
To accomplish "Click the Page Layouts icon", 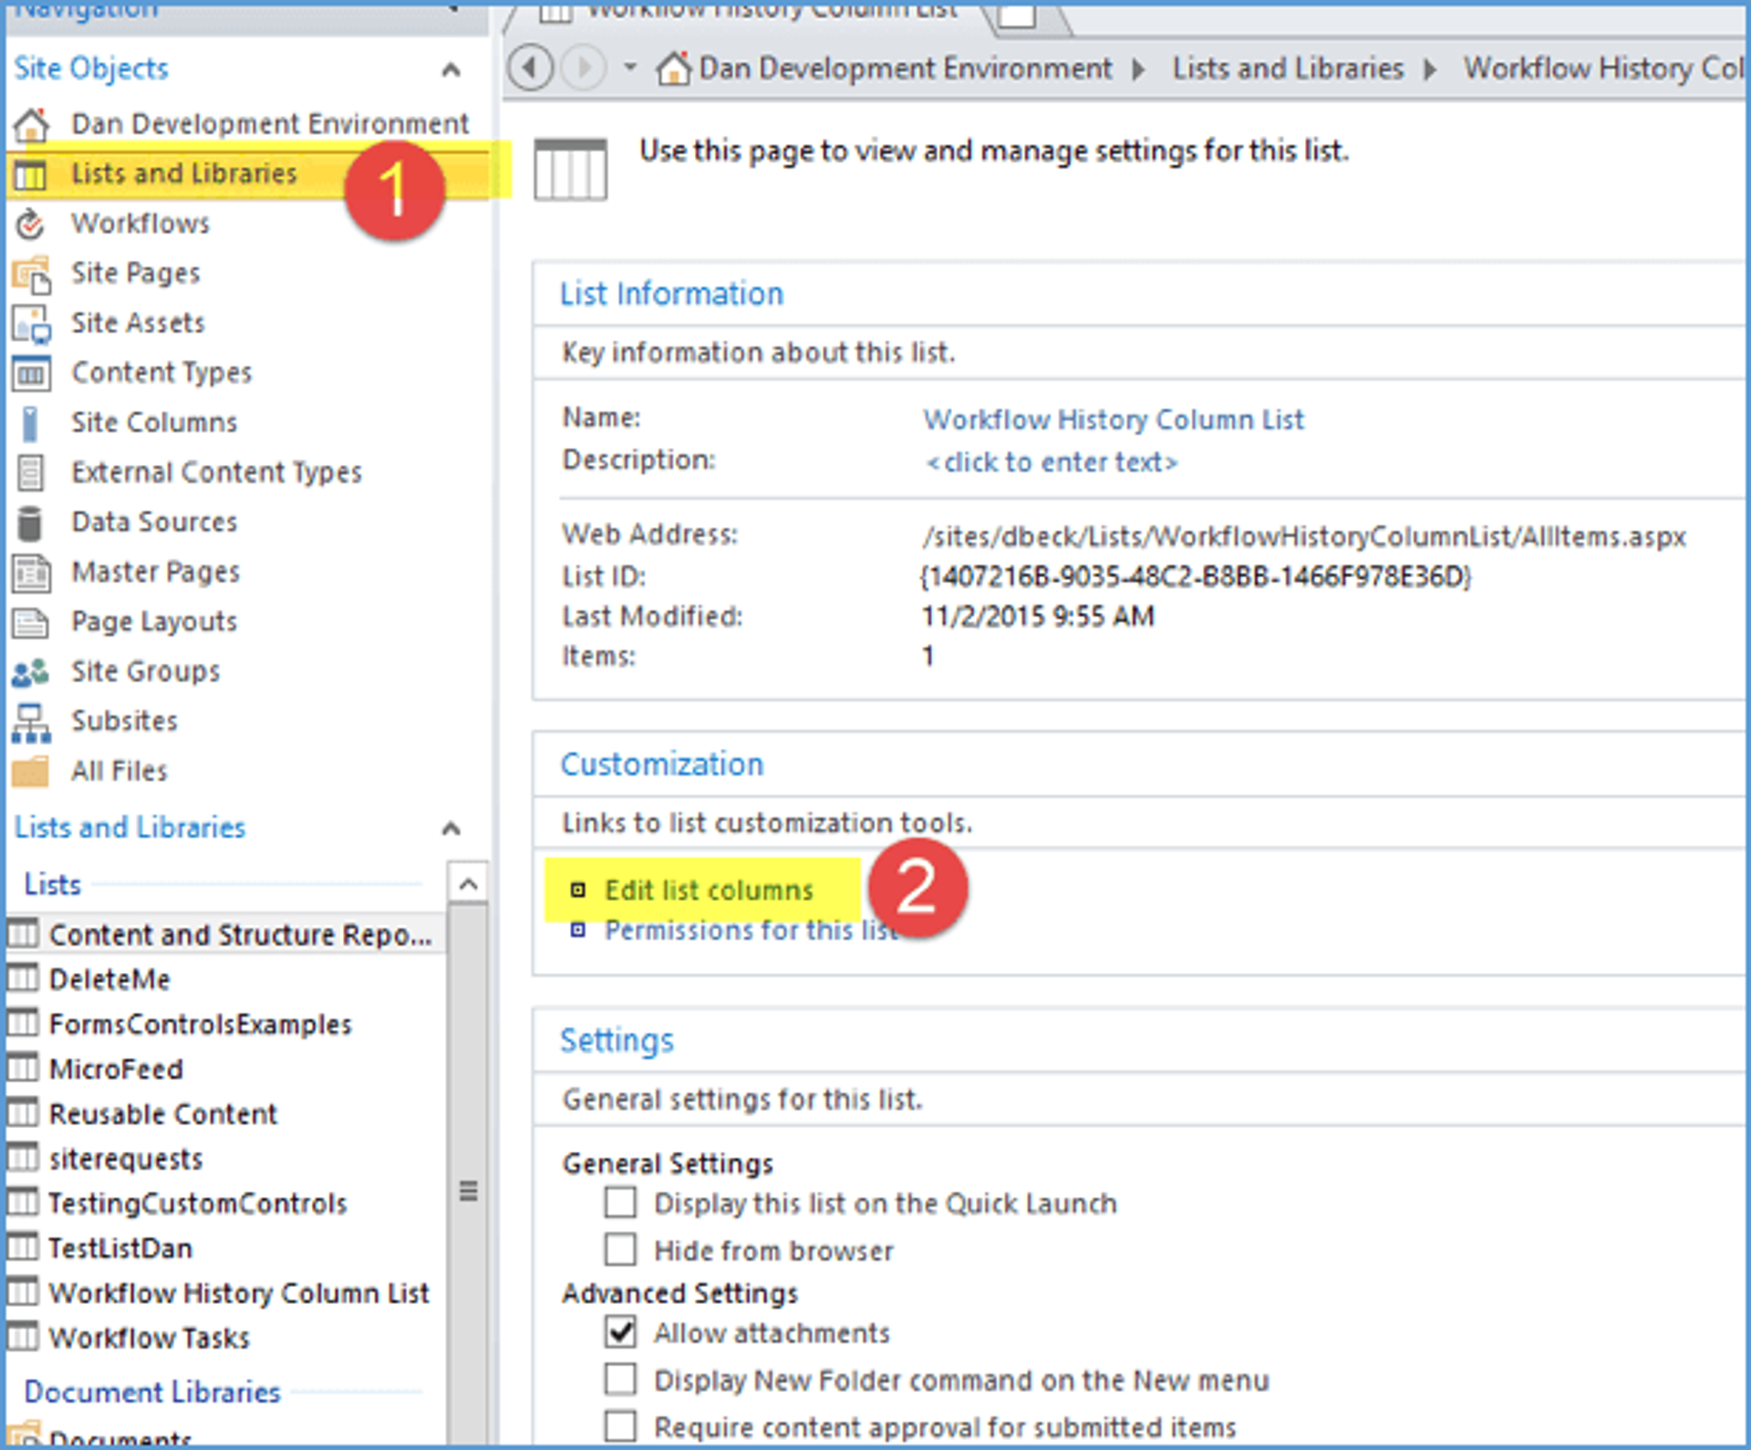I will [x=30, y=622].
